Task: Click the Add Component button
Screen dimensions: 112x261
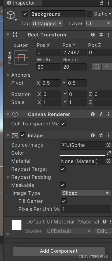Action: tap(59, 251)
